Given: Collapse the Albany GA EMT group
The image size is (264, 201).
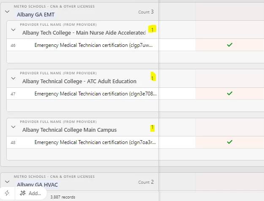Looking at the screenshot, I should [7, 12].
